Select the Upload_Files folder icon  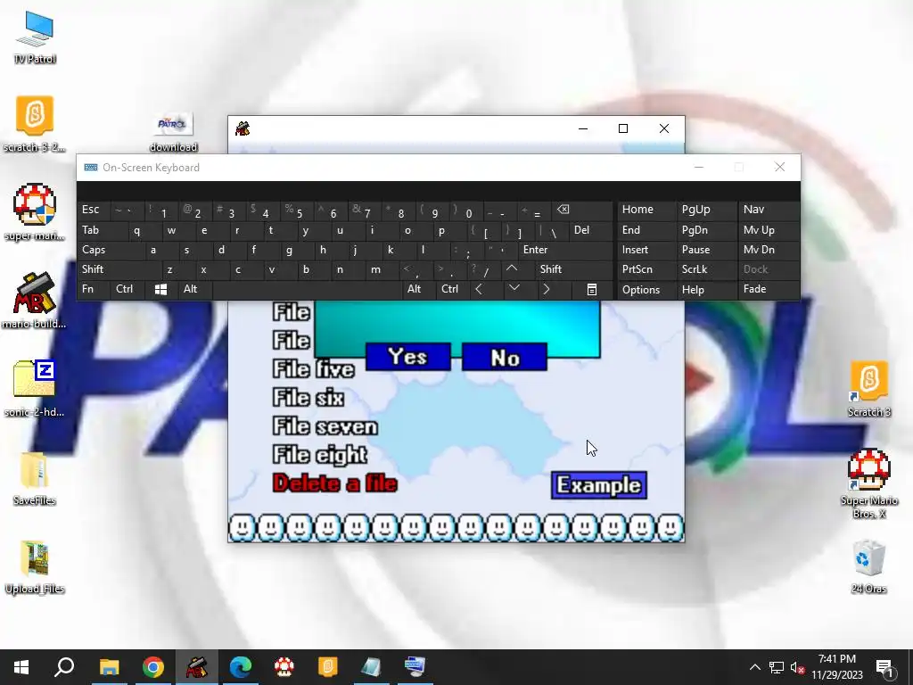35,565
